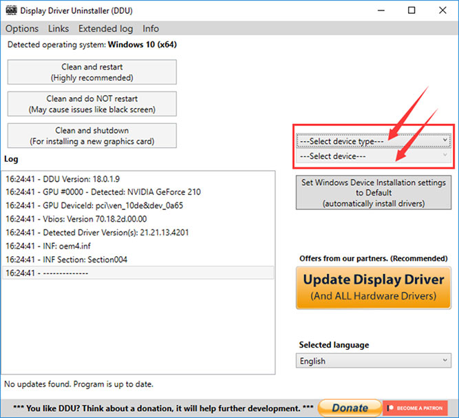
Task: Select log row INF: oem4.inf
Action: pos(138,246)
